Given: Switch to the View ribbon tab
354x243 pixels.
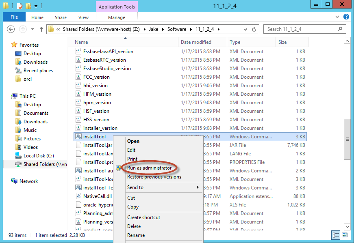Looking at the screenshot, I should [84, 17].
